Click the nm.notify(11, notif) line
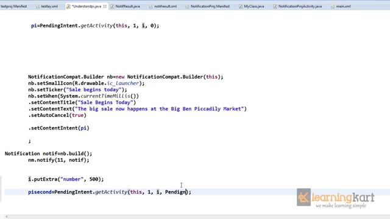Screen dimensions: 390x219 tap(58, 160)
